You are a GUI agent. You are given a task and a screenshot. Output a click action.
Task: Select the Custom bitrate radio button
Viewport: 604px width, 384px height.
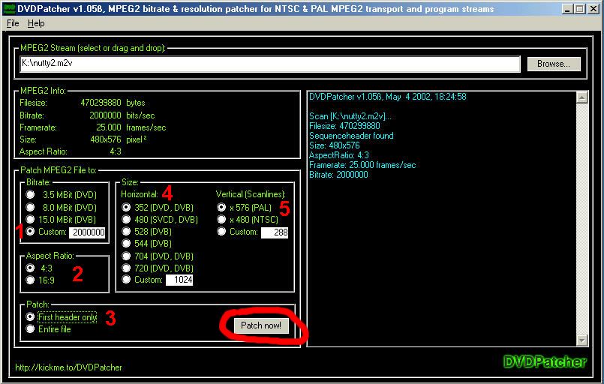click(x=31, y=232)
